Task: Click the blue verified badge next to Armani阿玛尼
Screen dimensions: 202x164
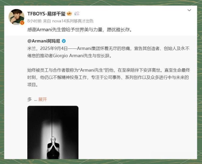Action: pos(64,41)
